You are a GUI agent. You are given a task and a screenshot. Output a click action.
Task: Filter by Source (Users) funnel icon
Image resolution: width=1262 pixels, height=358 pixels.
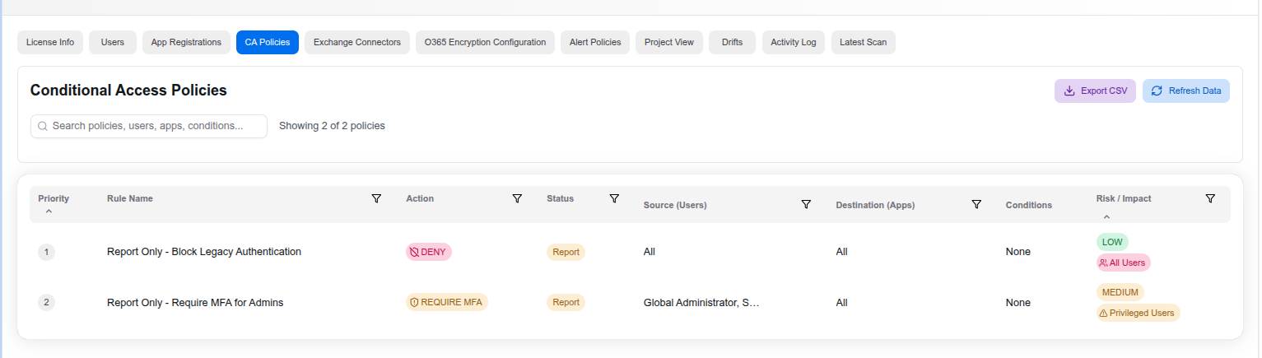click(x=806, y=204)
